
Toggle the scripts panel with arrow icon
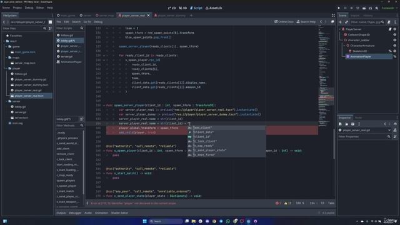coord(87,203)
